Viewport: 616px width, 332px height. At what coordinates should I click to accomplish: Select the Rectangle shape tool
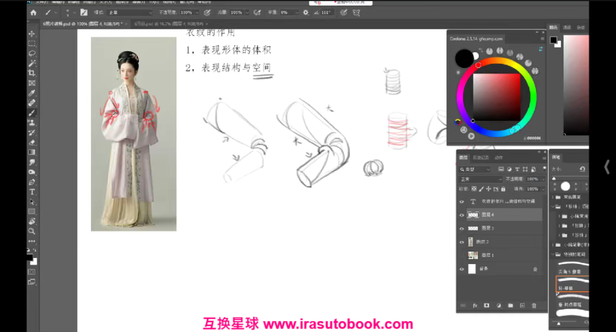pos(32,212)
